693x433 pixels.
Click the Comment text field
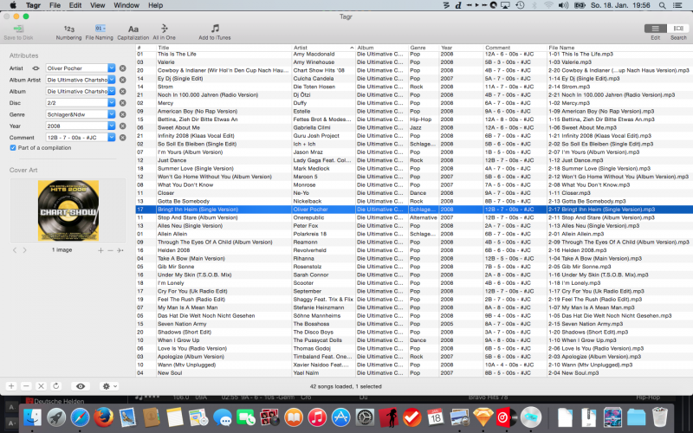tap(76, 138)
